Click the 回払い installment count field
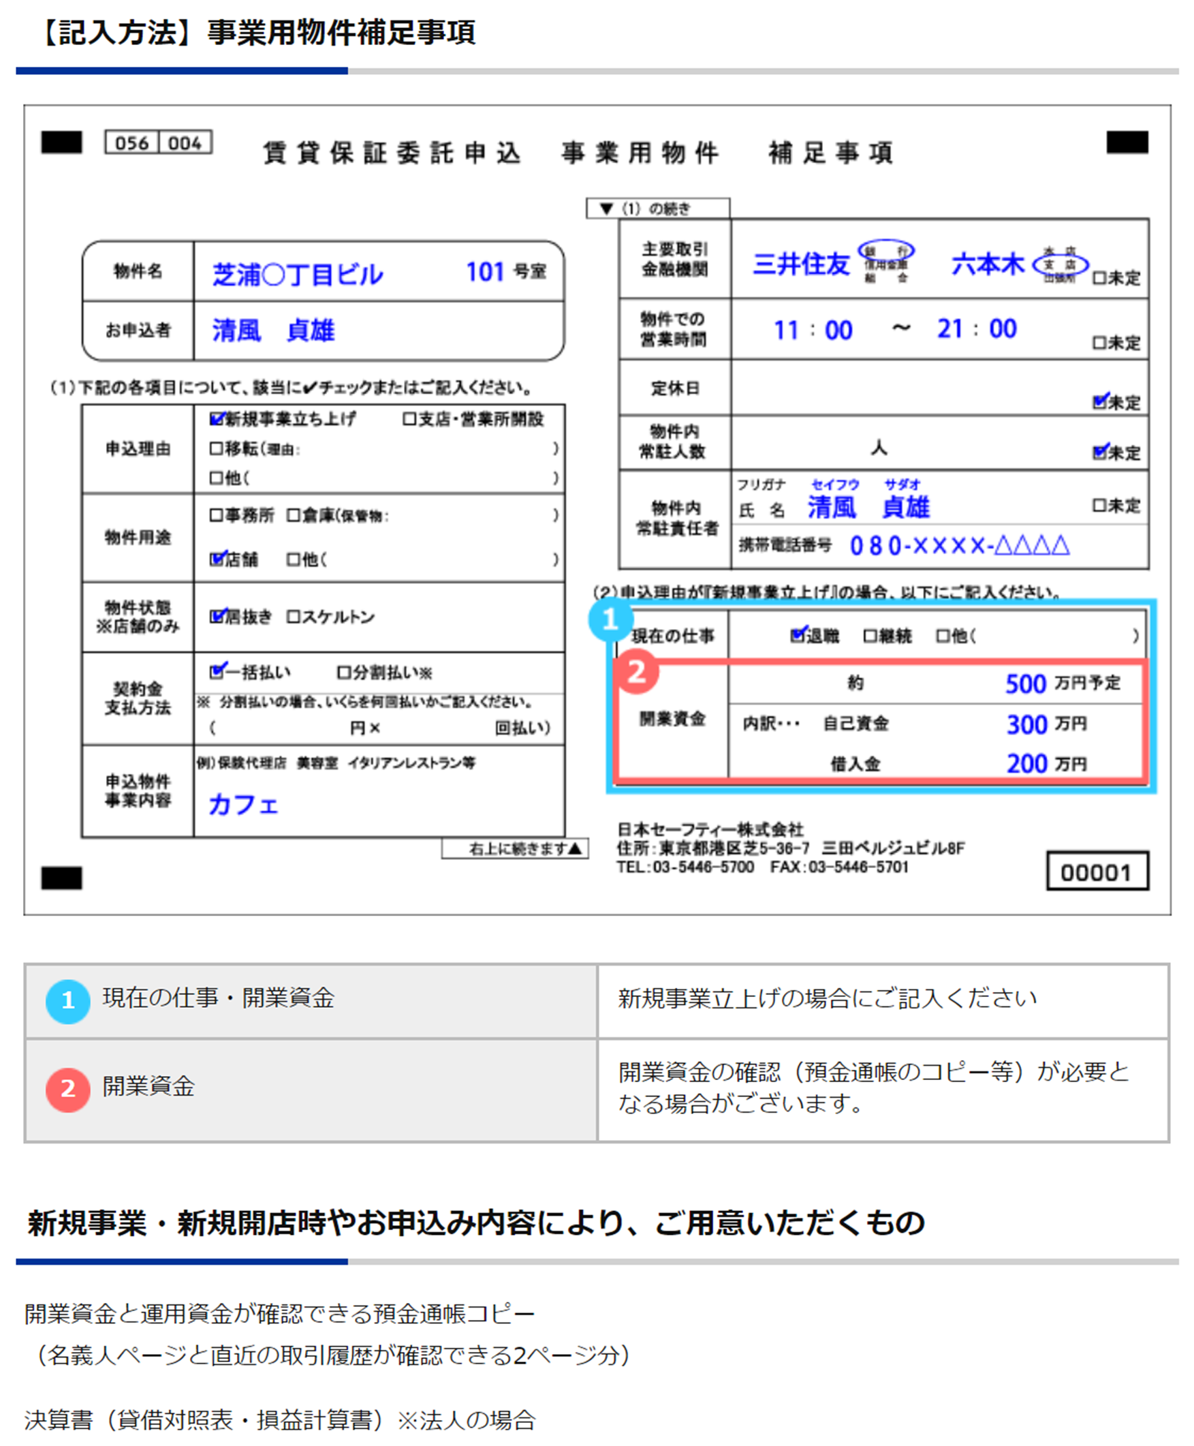The width and height of the screenshot is (1194, 1446). click(x=437, y=727)
